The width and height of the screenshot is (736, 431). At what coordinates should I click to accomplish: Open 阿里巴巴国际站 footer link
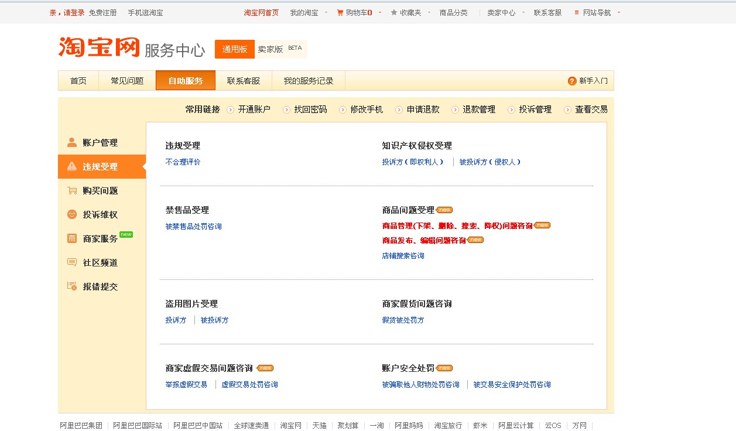tap(138, 426)
